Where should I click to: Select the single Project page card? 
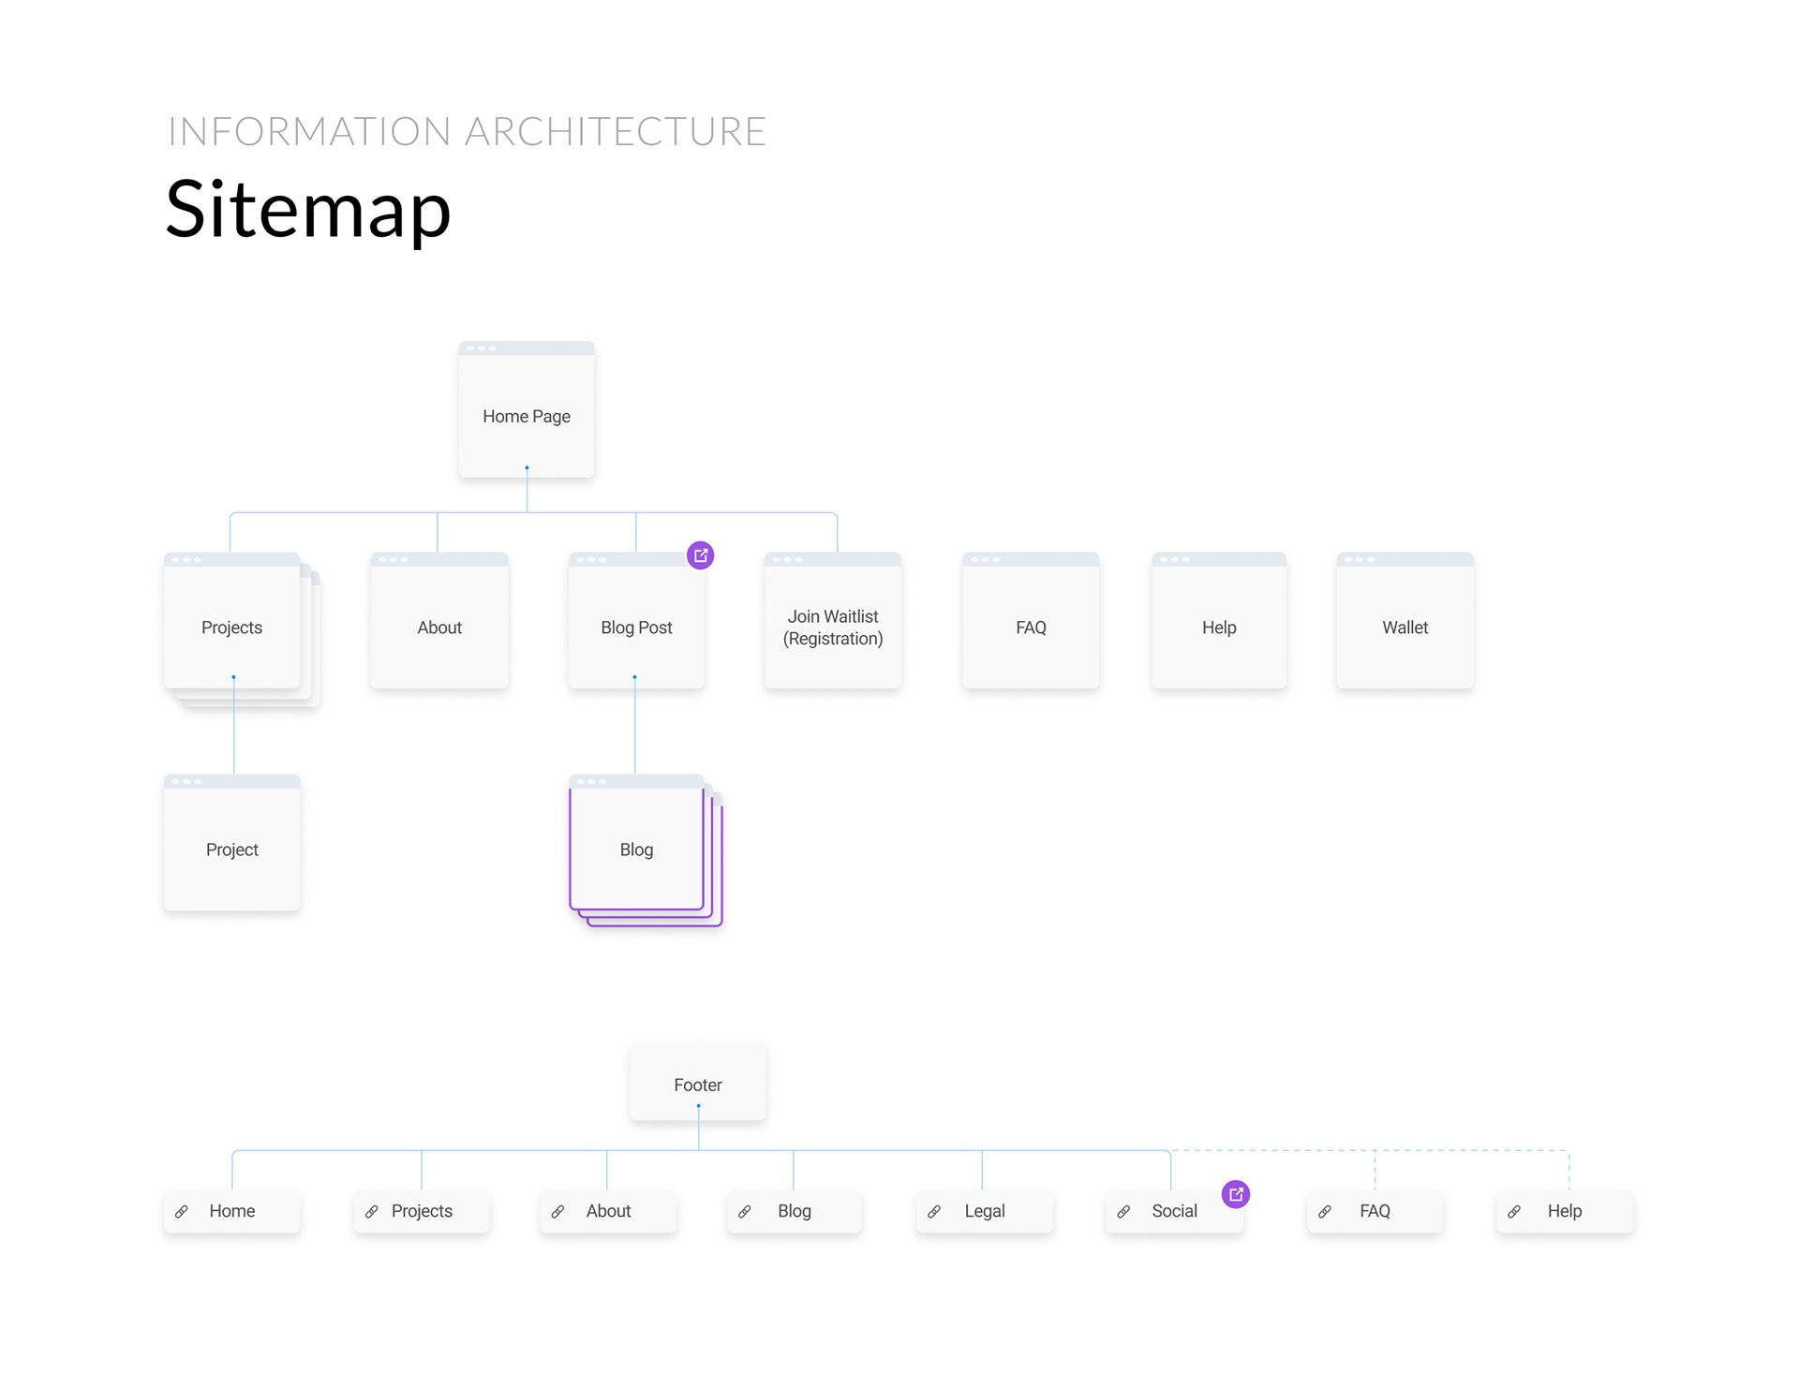click(231, 848)
